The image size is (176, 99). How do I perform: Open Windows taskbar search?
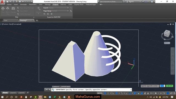(x=7, y=97)
